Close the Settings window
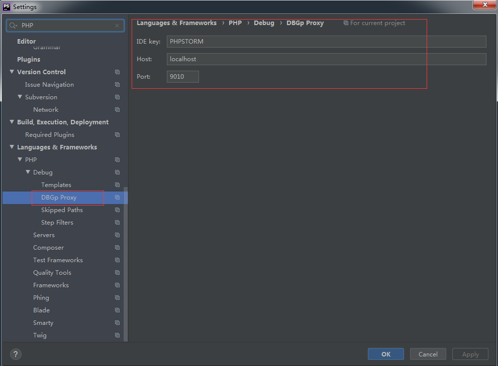Image resolution: width=498 pixels, height=366 pixels. pos(484,5)
